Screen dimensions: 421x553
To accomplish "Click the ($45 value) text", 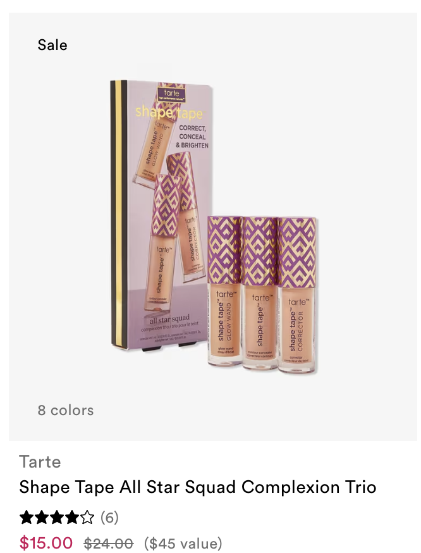I will [183, 543].
